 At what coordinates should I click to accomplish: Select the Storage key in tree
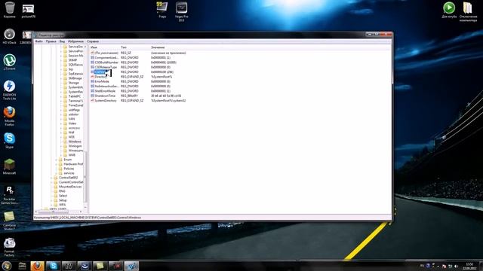coord(74,83)
